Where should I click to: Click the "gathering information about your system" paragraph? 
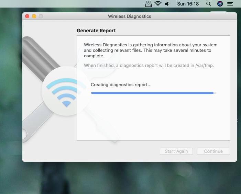click(x=151, y=50)
